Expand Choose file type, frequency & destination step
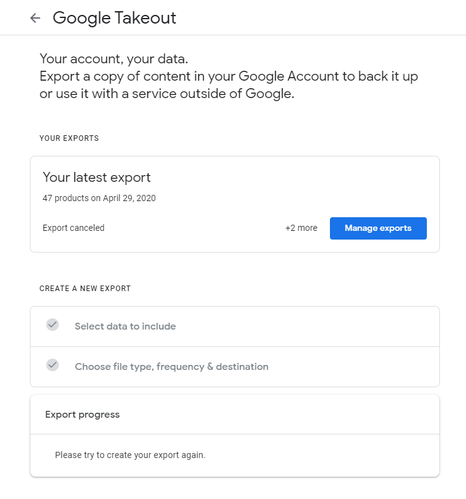The width and height of the screenshot is (466, 499). click(x=171, y=367)
